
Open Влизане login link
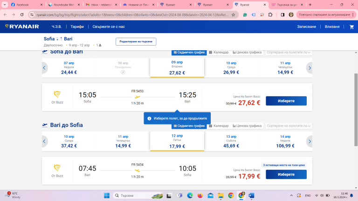(332, 27)
